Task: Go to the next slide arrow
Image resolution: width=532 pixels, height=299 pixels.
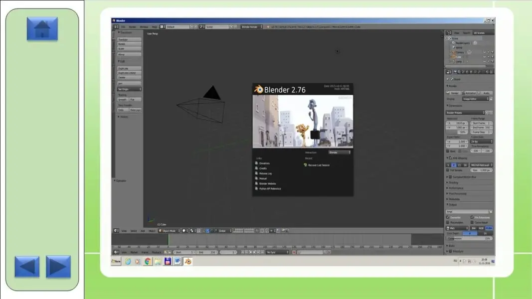Action: click(x=58, y=267)
